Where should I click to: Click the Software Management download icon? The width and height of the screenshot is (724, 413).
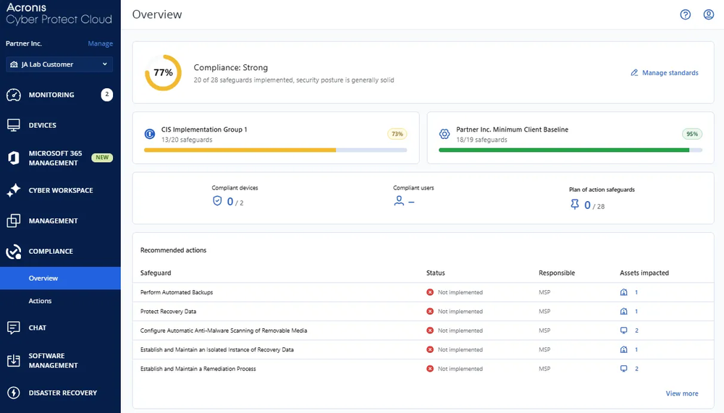tap(13, 360)
